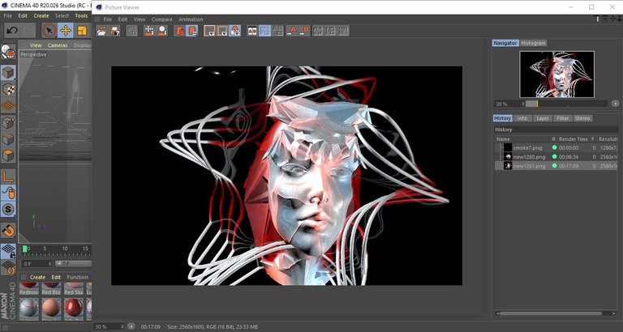Click the 0 F frame field in timeline
Screen dimensions: 623x332
point(37,264)
